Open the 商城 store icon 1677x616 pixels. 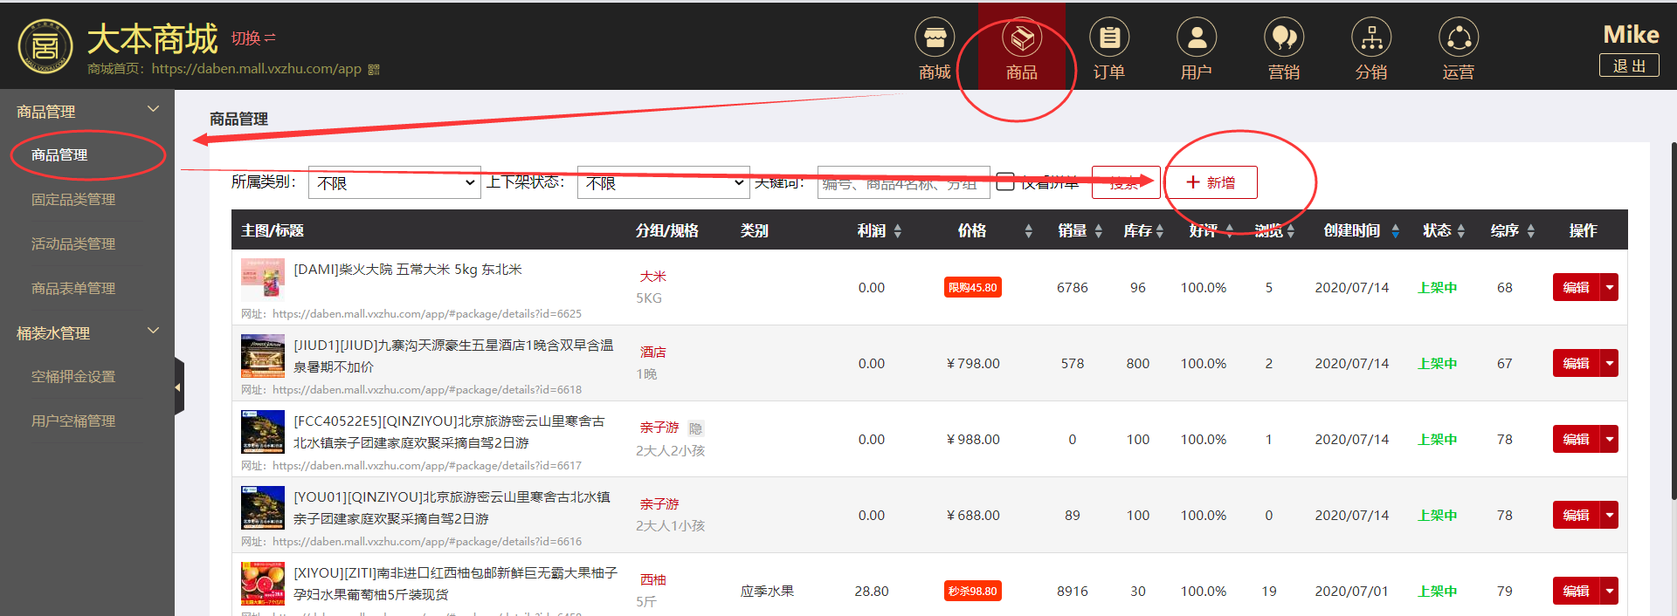pyautogui.click(x=934, y=39)
